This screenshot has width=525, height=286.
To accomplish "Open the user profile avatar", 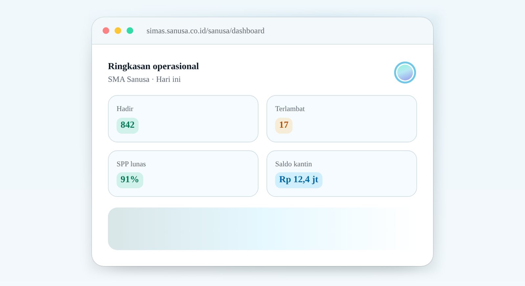I will click(x=405, y=72).
